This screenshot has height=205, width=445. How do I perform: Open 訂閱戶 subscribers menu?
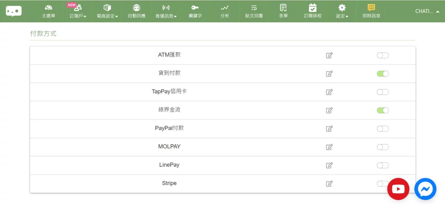click(x=78, y=11)
